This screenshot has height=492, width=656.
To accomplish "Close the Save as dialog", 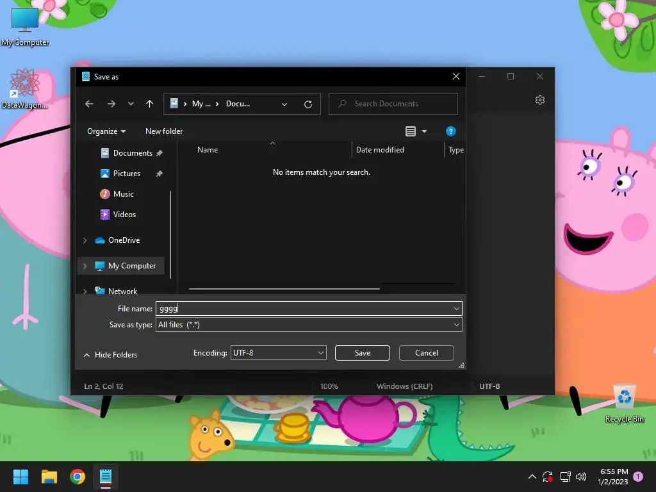I will pyautogui.click(x=456, y=77).
